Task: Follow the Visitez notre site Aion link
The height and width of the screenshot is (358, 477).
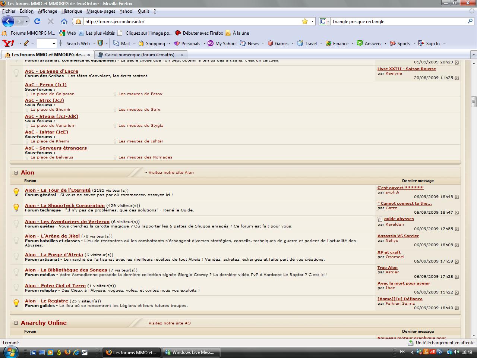Action: pos(171,172)
